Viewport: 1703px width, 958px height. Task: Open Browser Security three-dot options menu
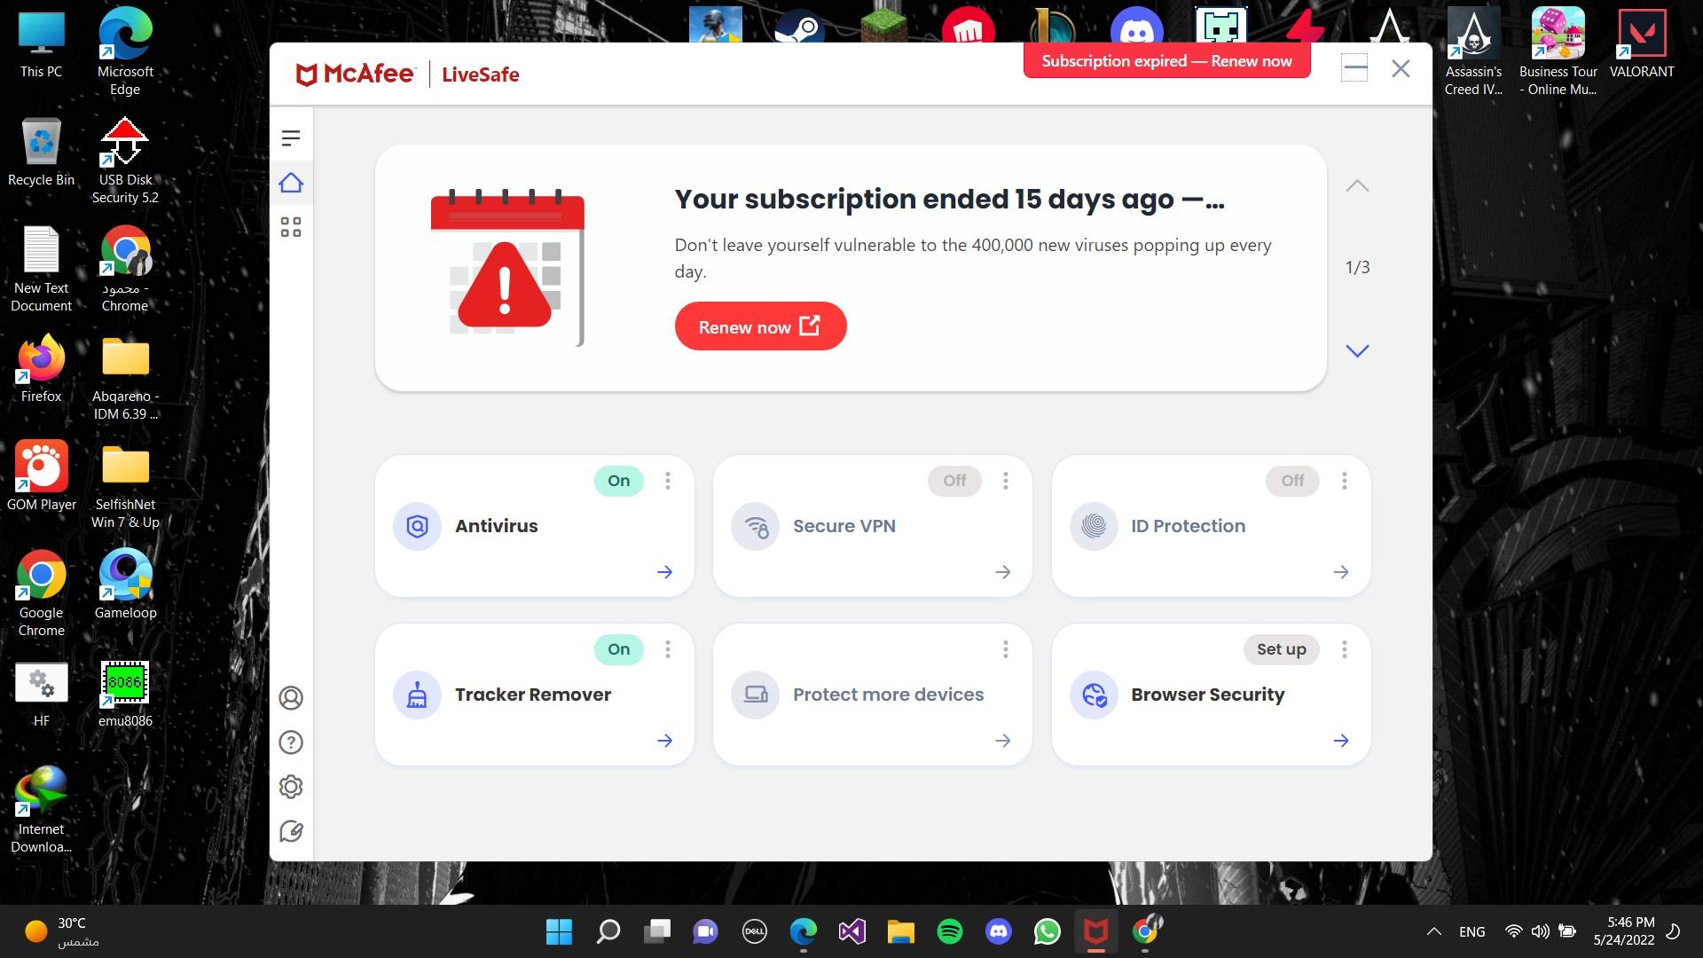click(1345, 649)
